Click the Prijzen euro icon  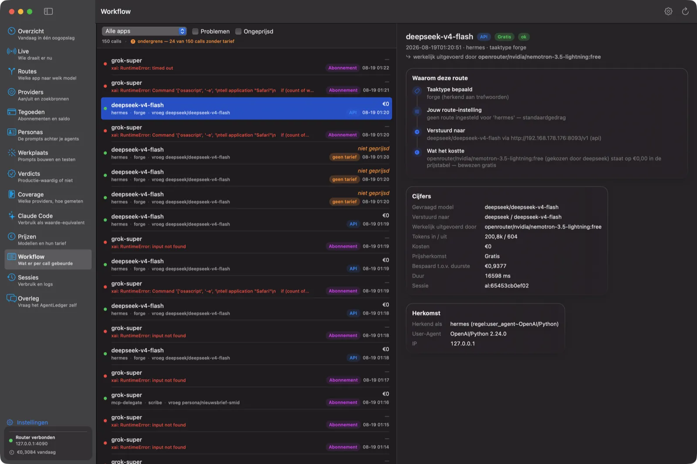[11, 236]
